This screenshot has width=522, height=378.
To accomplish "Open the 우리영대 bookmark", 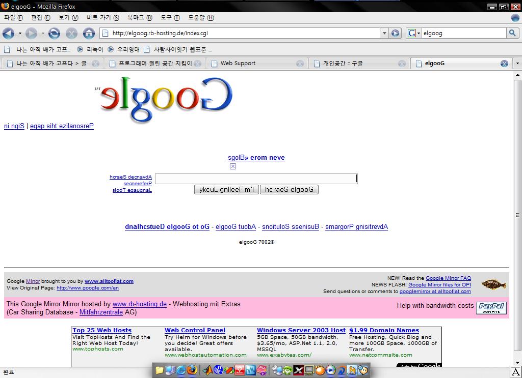I will (123, 49).
